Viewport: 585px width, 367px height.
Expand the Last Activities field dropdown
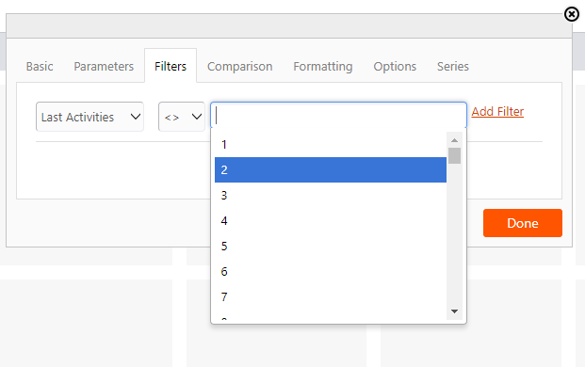tap(89, 117)
